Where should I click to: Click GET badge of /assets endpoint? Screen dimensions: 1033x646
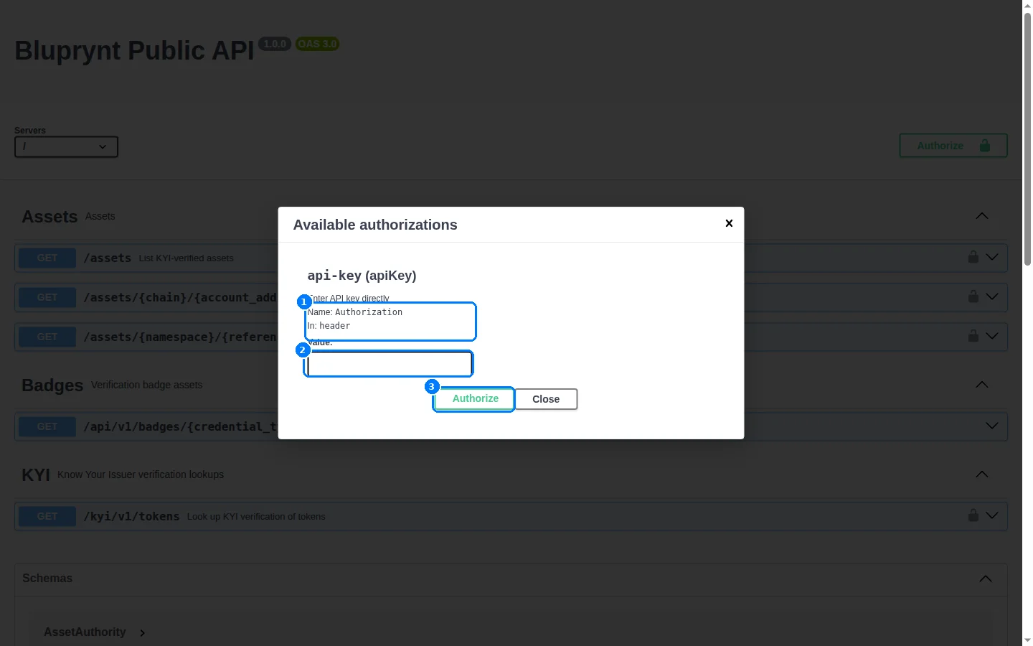coord(47,258)
